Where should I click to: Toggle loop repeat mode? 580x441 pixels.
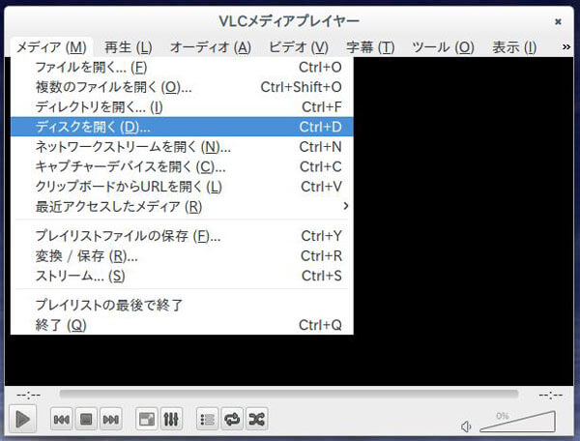click(232, 419)
